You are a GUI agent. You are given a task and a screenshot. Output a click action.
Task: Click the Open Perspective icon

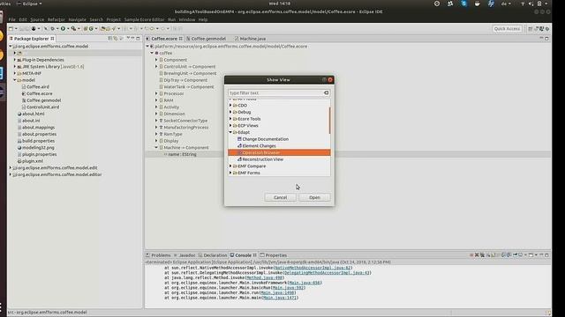[530, 28]
